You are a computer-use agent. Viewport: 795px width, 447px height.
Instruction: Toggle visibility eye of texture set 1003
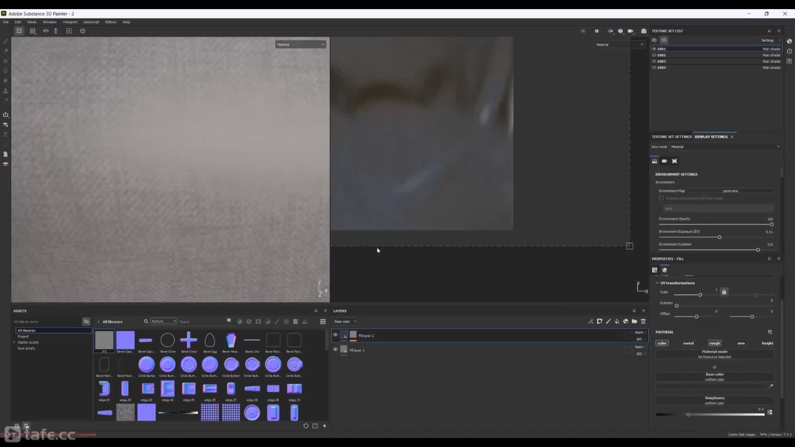[x=654, y=61]
